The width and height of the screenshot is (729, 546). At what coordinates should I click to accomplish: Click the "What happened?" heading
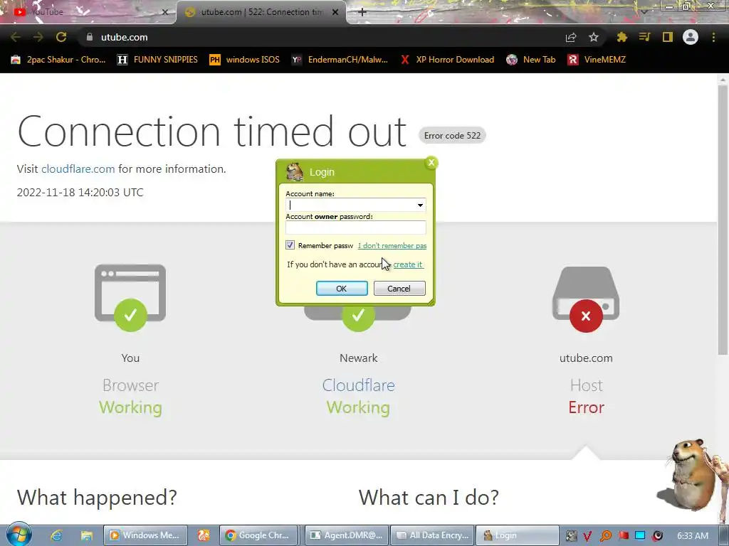97,498
